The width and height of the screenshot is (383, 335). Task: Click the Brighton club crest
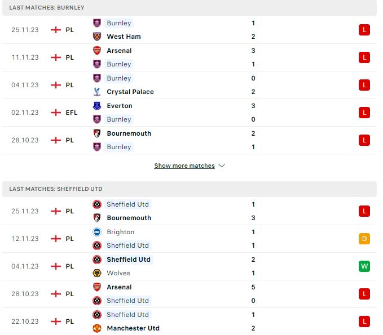tap(97, 232)
